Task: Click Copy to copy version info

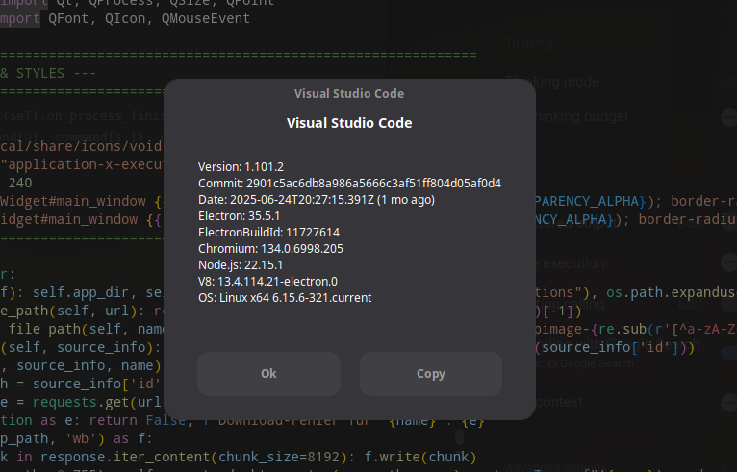Action: click(430, 374)
